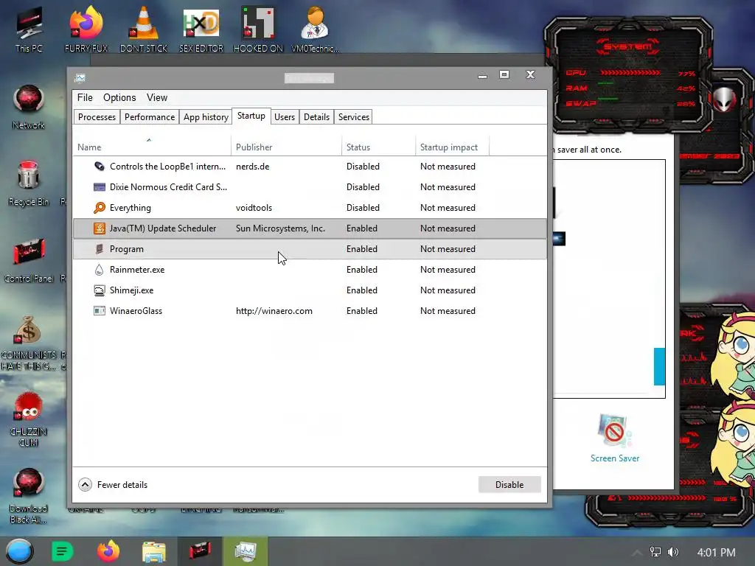Screen dimensions: 755x566
Task: Click the Dixie Normous Credit Card icon
Action: [x=100, y=187]
